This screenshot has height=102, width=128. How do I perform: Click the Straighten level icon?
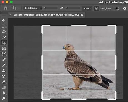[97, 8]
